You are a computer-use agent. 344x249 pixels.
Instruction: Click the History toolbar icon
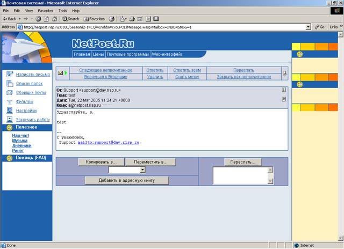tap(112, 19)
